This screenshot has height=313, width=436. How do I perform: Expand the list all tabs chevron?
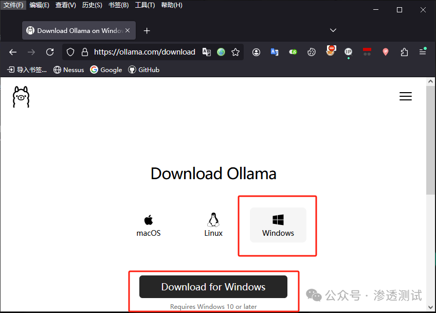[x=333, y=30]
